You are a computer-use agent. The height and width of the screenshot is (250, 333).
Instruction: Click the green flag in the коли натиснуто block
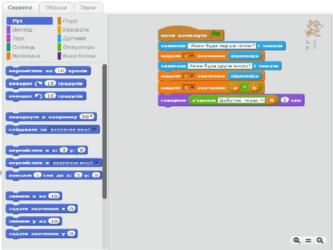pyautogui.click(x=215, y=34)
